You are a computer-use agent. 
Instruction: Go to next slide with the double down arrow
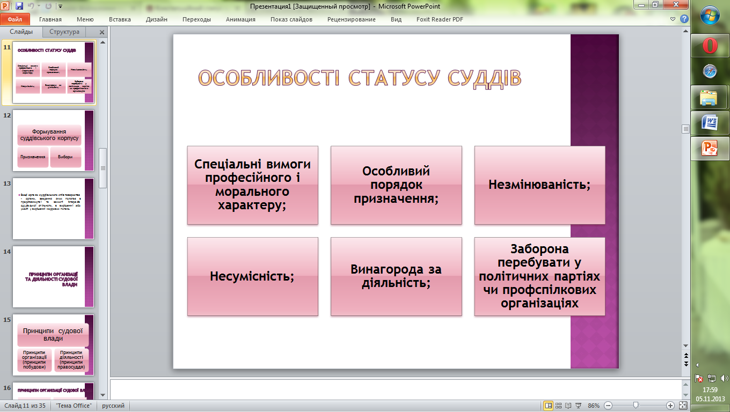click(x=685, y=364)
